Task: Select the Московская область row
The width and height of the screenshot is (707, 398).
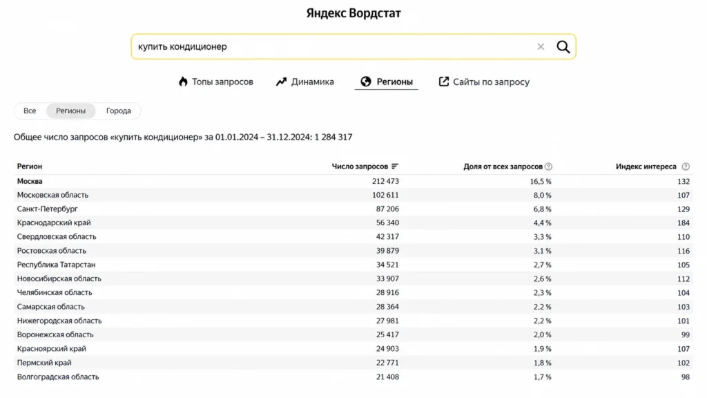Action: pyautogui.click(x=353, y=195)
